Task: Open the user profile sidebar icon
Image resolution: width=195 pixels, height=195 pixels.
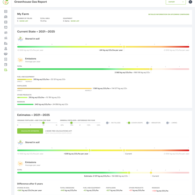Action: coord(6,49)
